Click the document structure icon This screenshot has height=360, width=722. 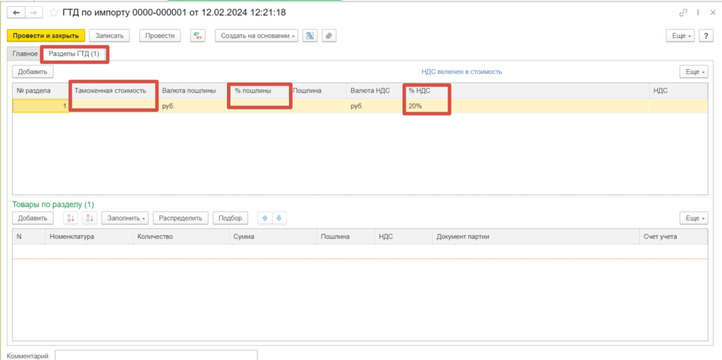click(310, 36)
